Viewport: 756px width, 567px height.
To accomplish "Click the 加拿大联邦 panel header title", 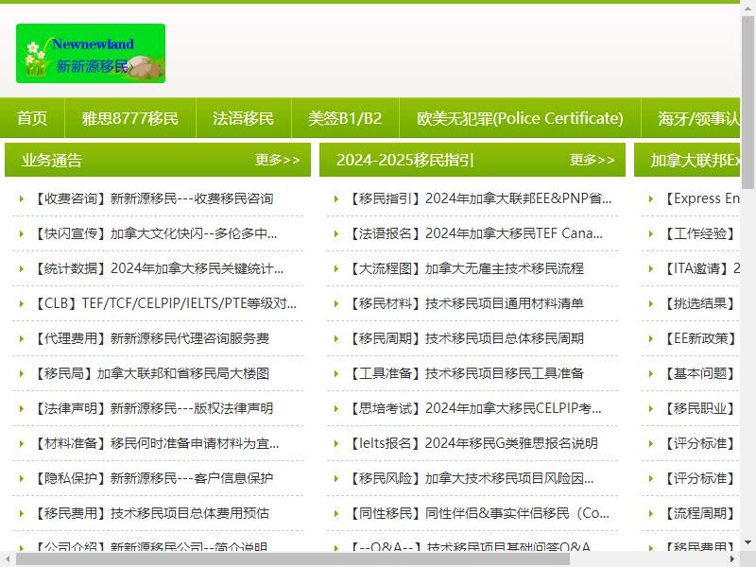I will point(696,160).
